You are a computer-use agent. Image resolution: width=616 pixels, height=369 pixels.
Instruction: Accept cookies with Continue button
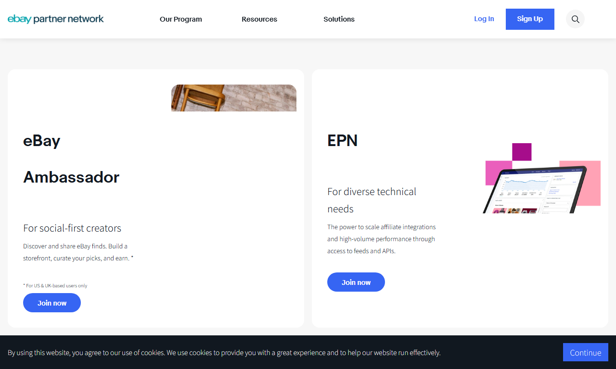586,352
